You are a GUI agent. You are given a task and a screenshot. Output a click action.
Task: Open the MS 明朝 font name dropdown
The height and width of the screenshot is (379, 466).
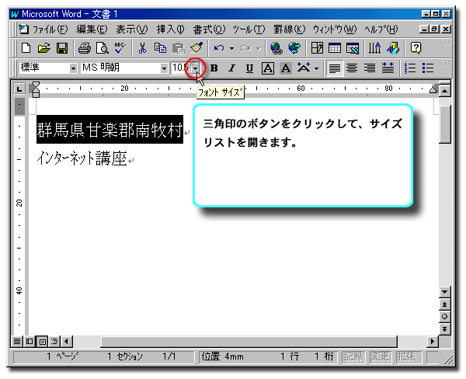(164, 68)
